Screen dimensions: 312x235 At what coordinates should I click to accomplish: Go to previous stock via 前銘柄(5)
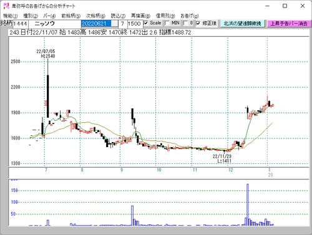[71, 16]
